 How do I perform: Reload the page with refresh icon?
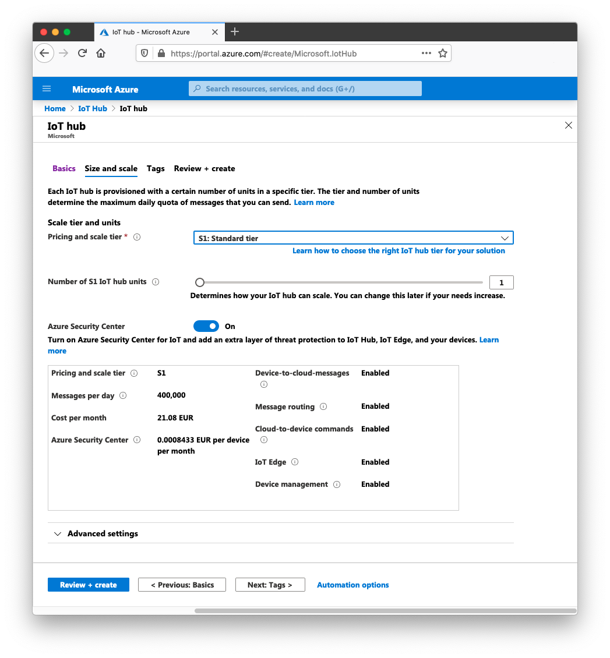click(82, 54)
